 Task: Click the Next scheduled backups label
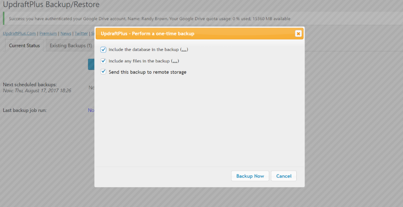30,84
